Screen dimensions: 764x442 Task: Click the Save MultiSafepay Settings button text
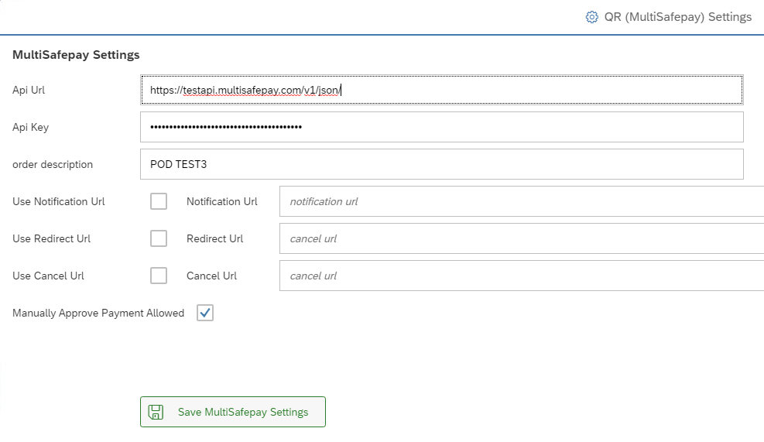click(x=242, y=412)
